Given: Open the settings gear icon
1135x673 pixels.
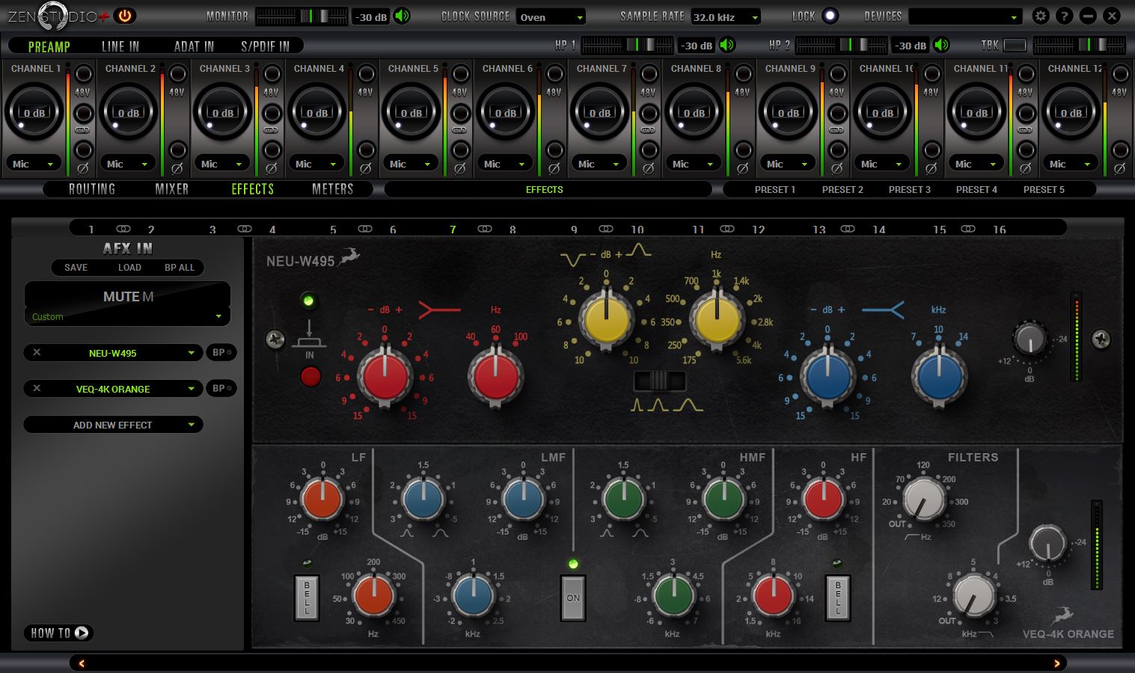Looking at the screenshot, I should pos(1040,16).
